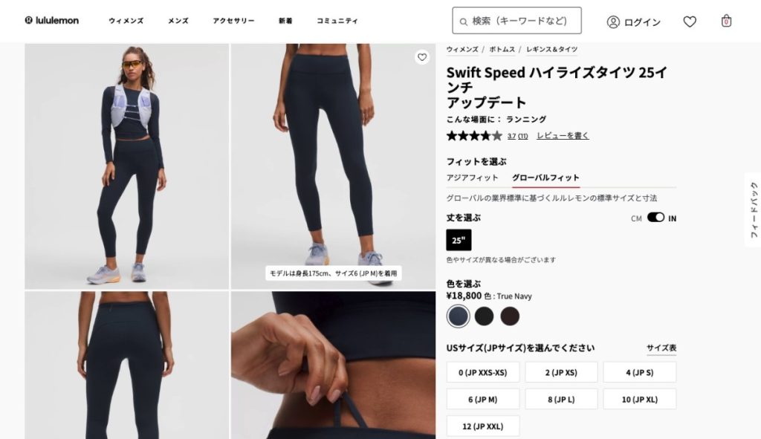Image resolution: width=761 pixels, height=439 pixels.
Task: Click the lululemon logo
Action: click(x=51, y=20)
